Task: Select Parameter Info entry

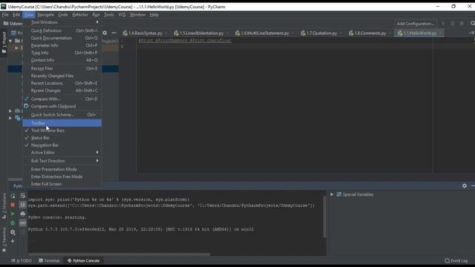Action: (x=62, y=45)
